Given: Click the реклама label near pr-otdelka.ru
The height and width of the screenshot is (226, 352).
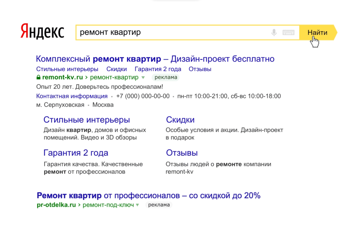Looking at the screenshot, I should tap(159, 205).
